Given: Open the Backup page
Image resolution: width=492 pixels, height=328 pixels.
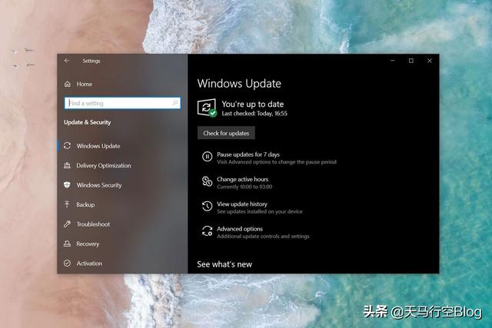Looking at the screenshot, I should click(85, 205).
